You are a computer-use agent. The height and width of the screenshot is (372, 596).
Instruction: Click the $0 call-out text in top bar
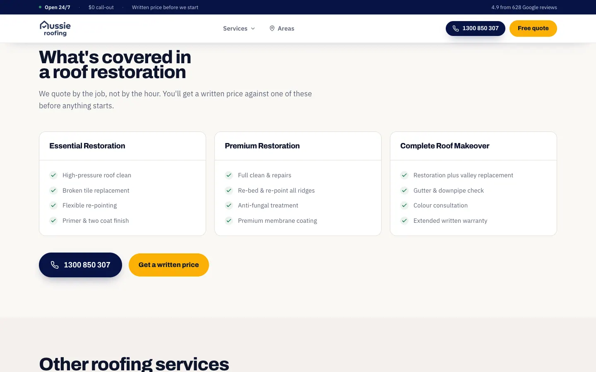(101, 7)
